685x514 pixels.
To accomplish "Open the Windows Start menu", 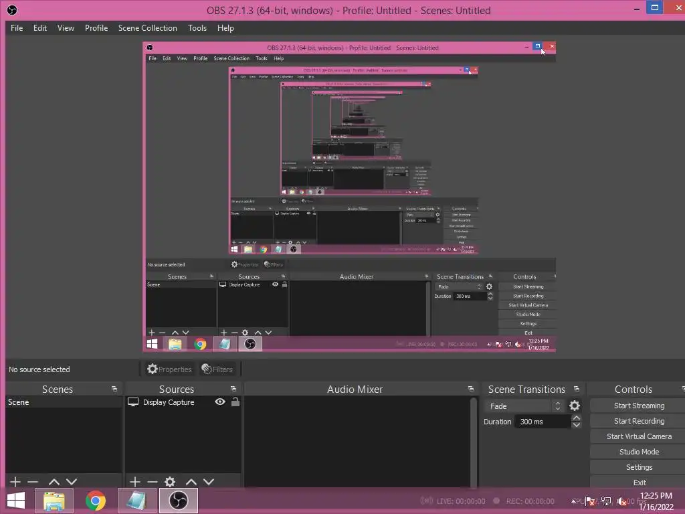I will point(16,501).
